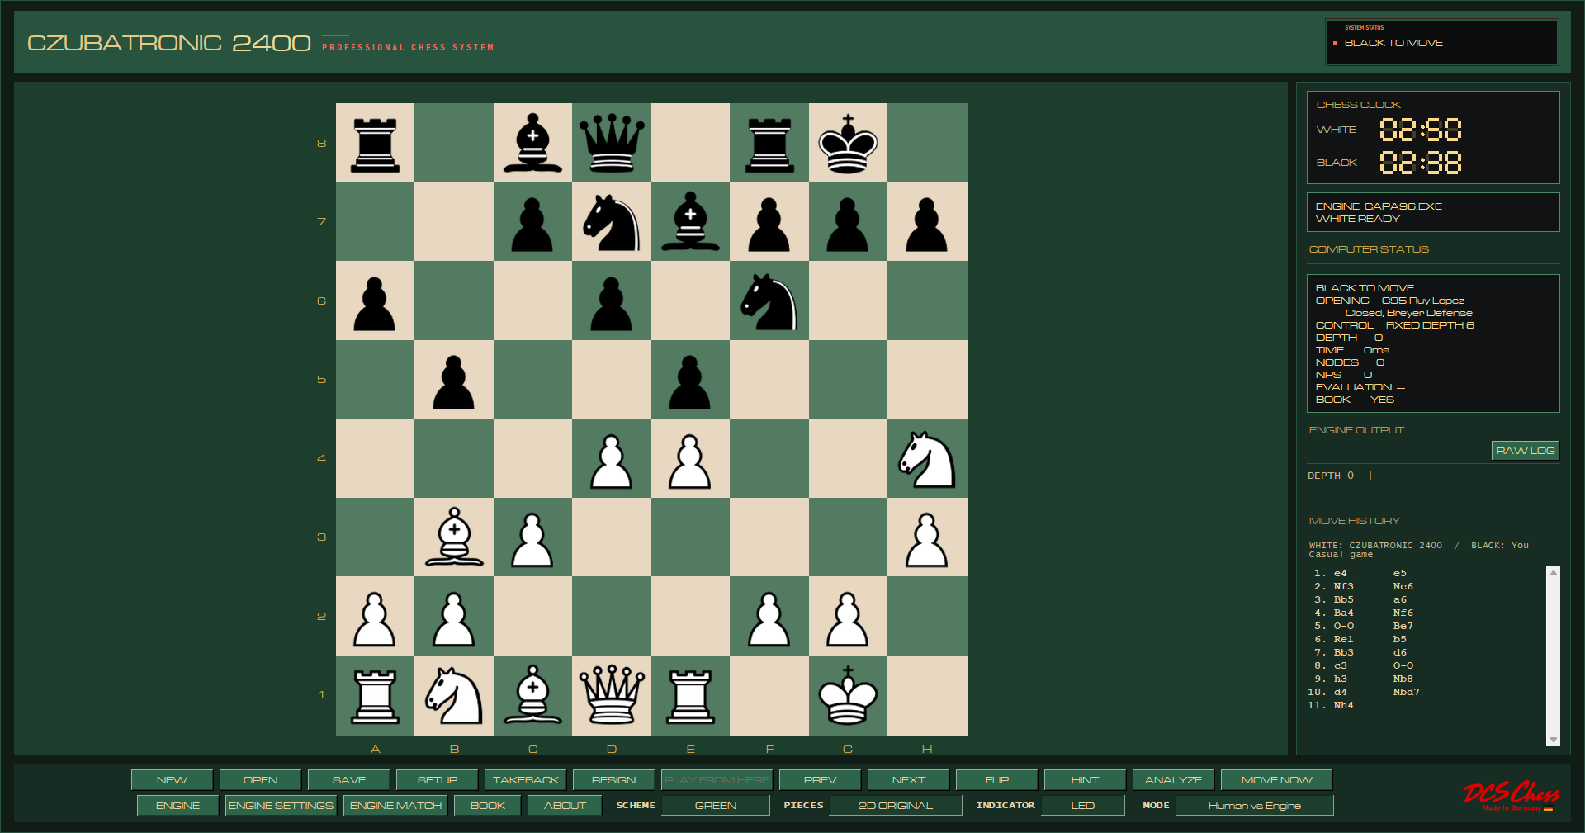Open the ABOUT dialog
This screenshot has width=1585, height=833.
[x=565, y=806]
